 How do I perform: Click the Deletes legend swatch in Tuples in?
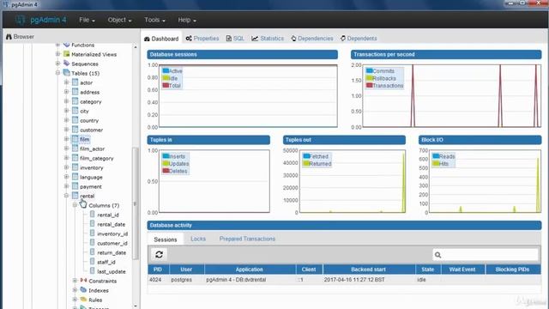tap(166, 171)
